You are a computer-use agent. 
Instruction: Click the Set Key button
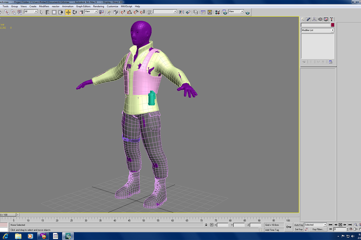pyautogui.click(x=299, y=229)
